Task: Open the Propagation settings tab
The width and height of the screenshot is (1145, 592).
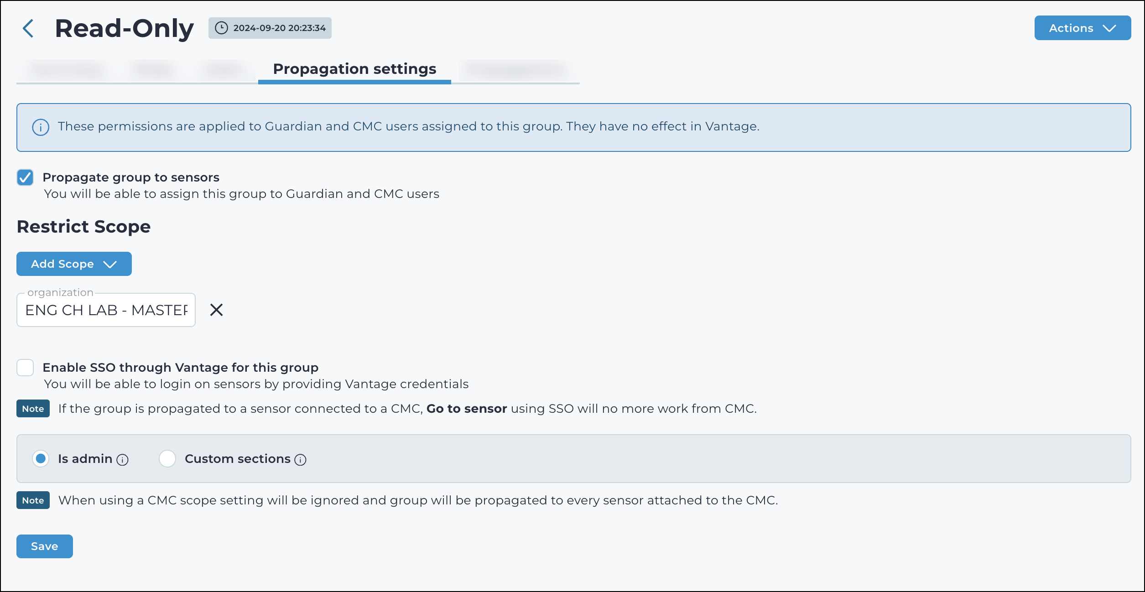Action: (x=354, y=69)
